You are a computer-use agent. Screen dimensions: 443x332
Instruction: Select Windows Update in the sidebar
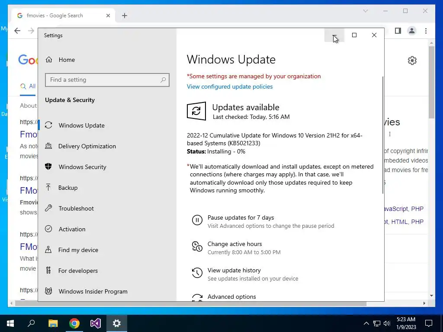pos(82,125)
